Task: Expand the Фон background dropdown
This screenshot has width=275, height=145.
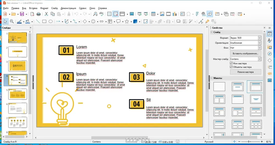Action: click(260, 48)
